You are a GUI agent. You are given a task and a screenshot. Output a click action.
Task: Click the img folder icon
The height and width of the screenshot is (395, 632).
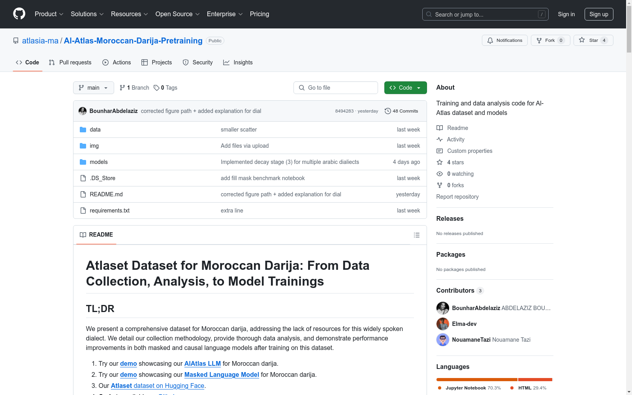(83, 146)
